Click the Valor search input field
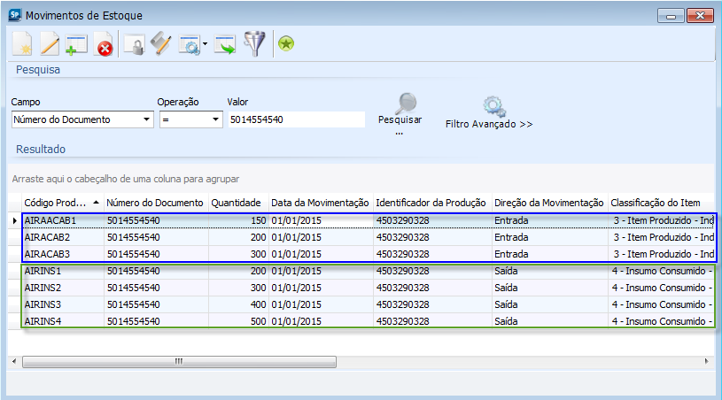Image resolution: width=722 pixels, height=400 pixels. 295,119
